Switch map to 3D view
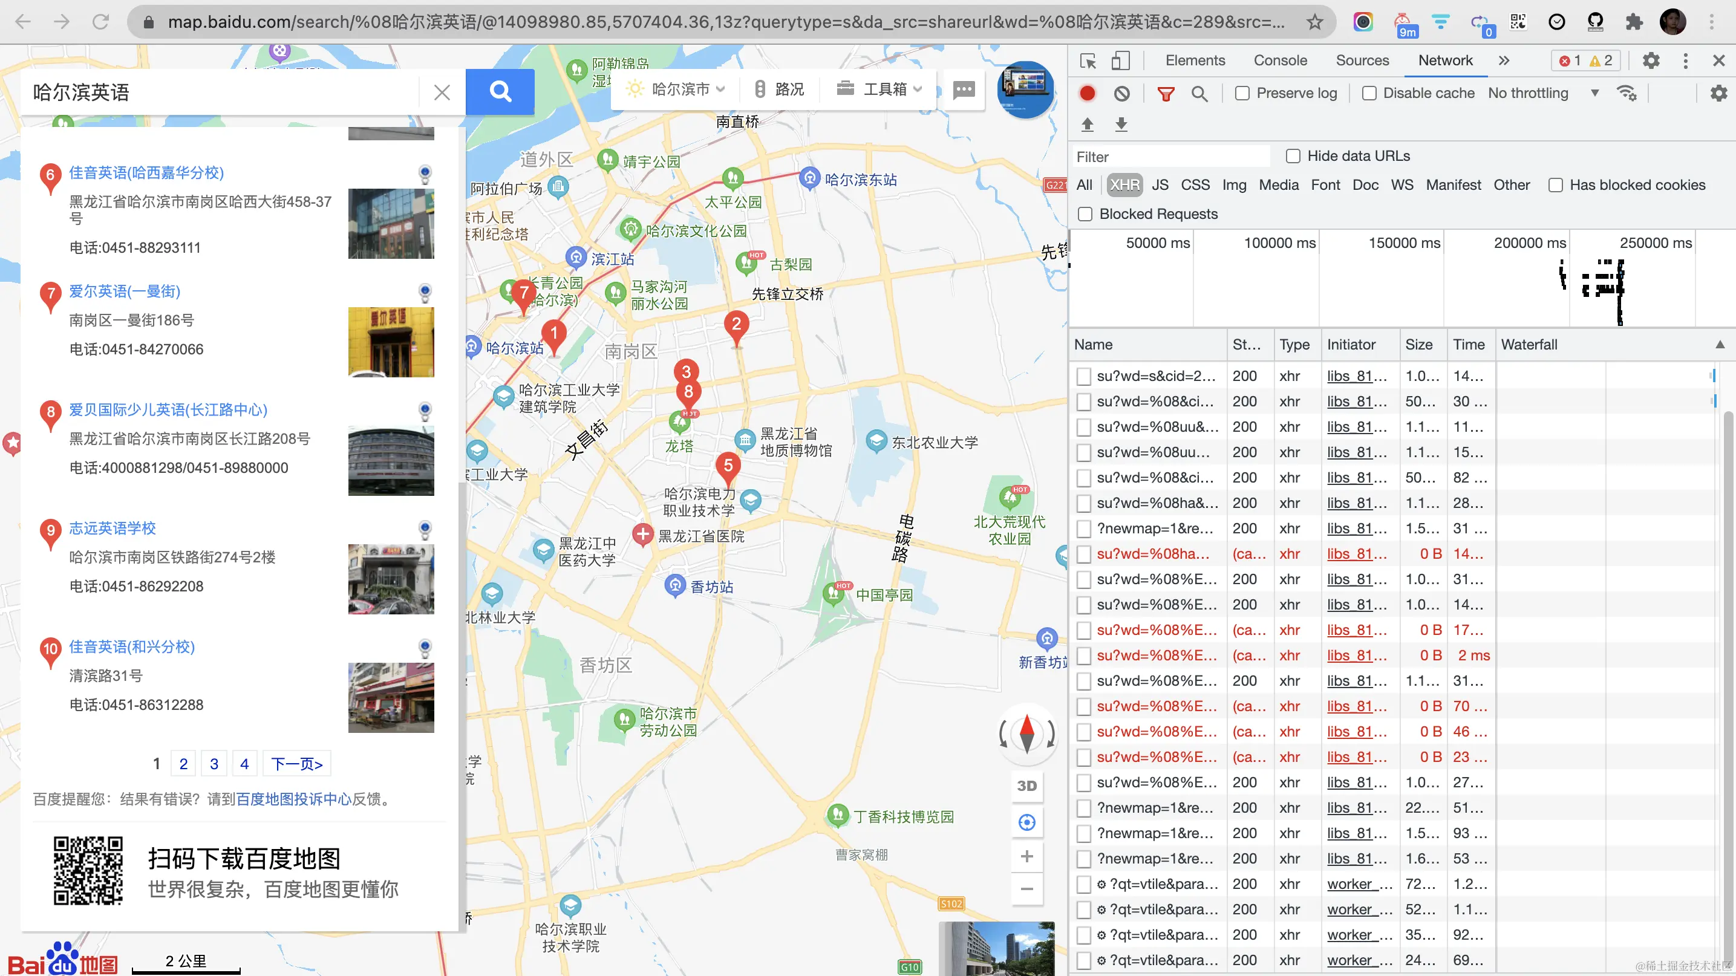 tap(1026, 786)
